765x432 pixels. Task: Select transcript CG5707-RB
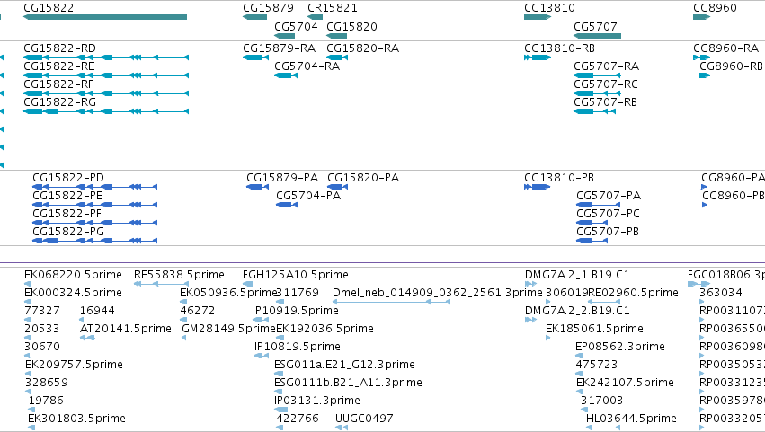595,111
